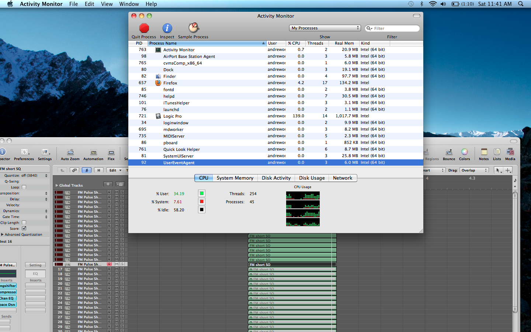This screenshot has height=332, width=531.
Task: Click the Quit Process stop icon
Action: pos(144,28)
